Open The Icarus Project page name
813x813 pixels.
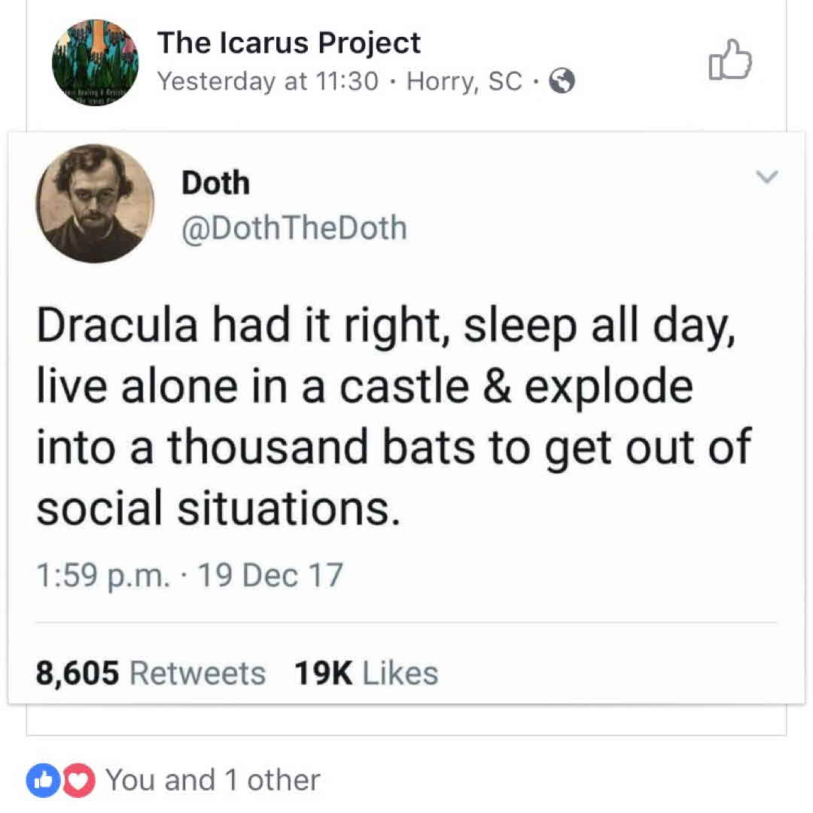point(288,43)
